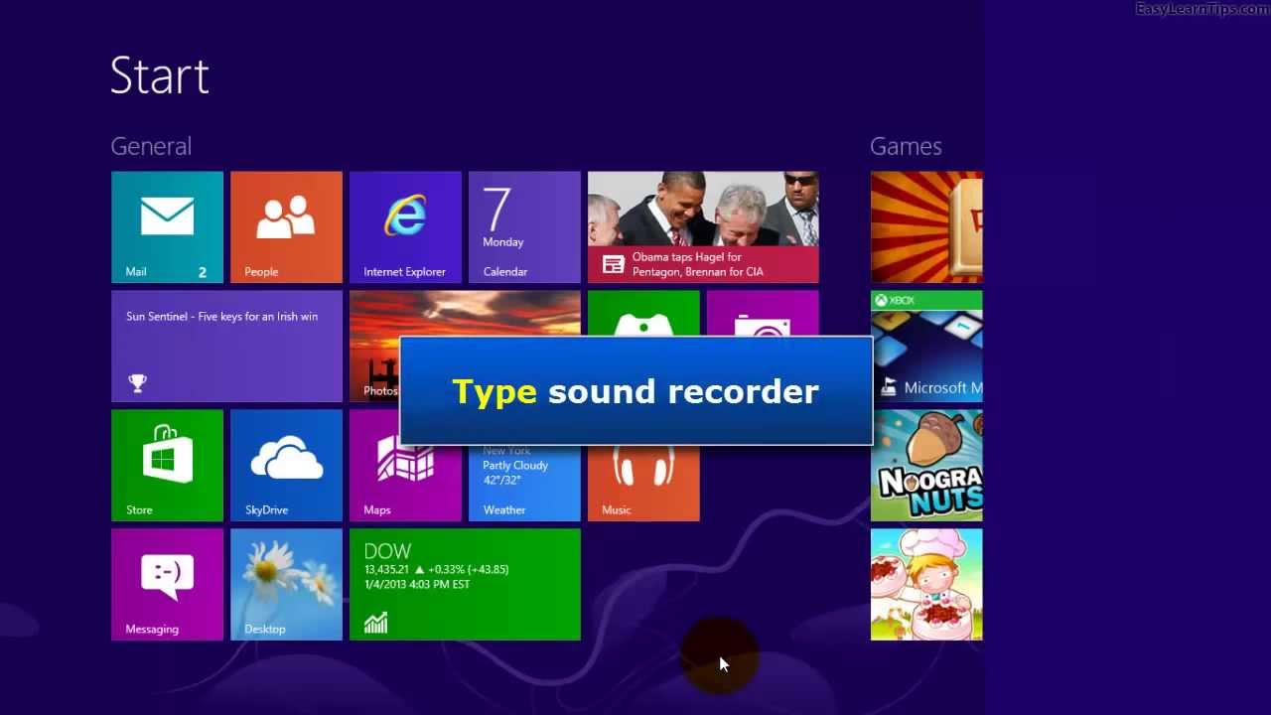Image resolution: width=1271 pixels, height=715 pixels.
Task: Open the Camera tile
Action: coord(763,313)
